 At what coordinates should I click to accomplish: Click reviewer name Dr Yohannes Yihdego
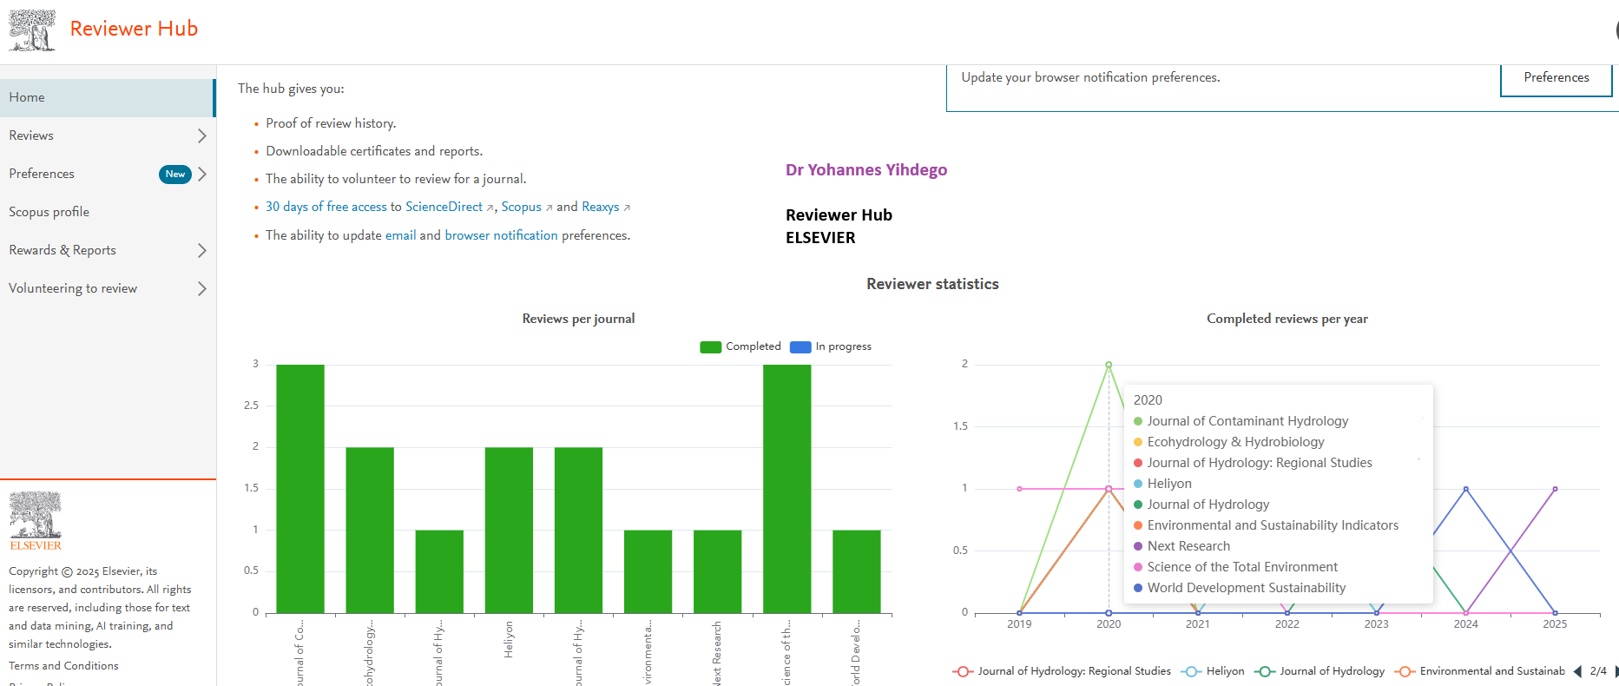tap(866, 170)
